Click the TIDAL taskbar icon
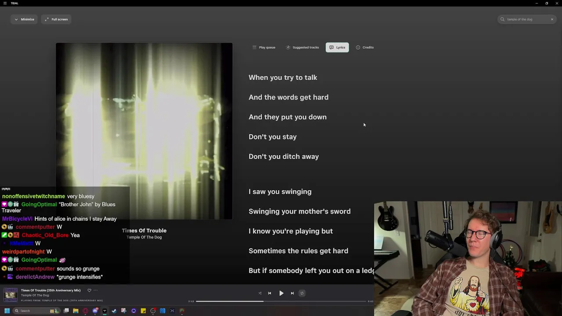Viewport: 562px width, 316px height. pyautogui.click(x=104, y=311)
